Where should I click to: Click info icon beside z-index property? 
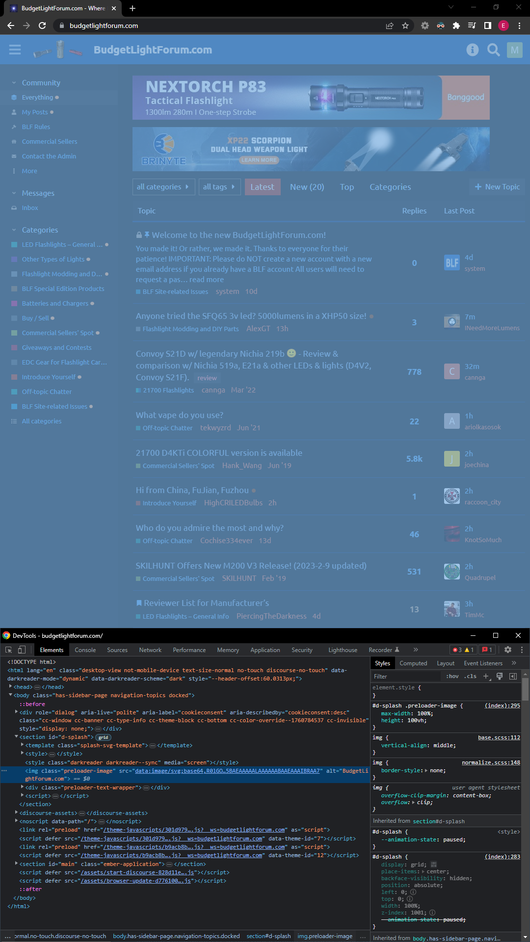[x=432, y=913]
